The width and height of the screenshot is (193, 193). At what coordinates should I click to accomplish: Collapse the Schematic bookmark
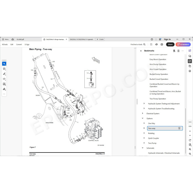point(143,148)
